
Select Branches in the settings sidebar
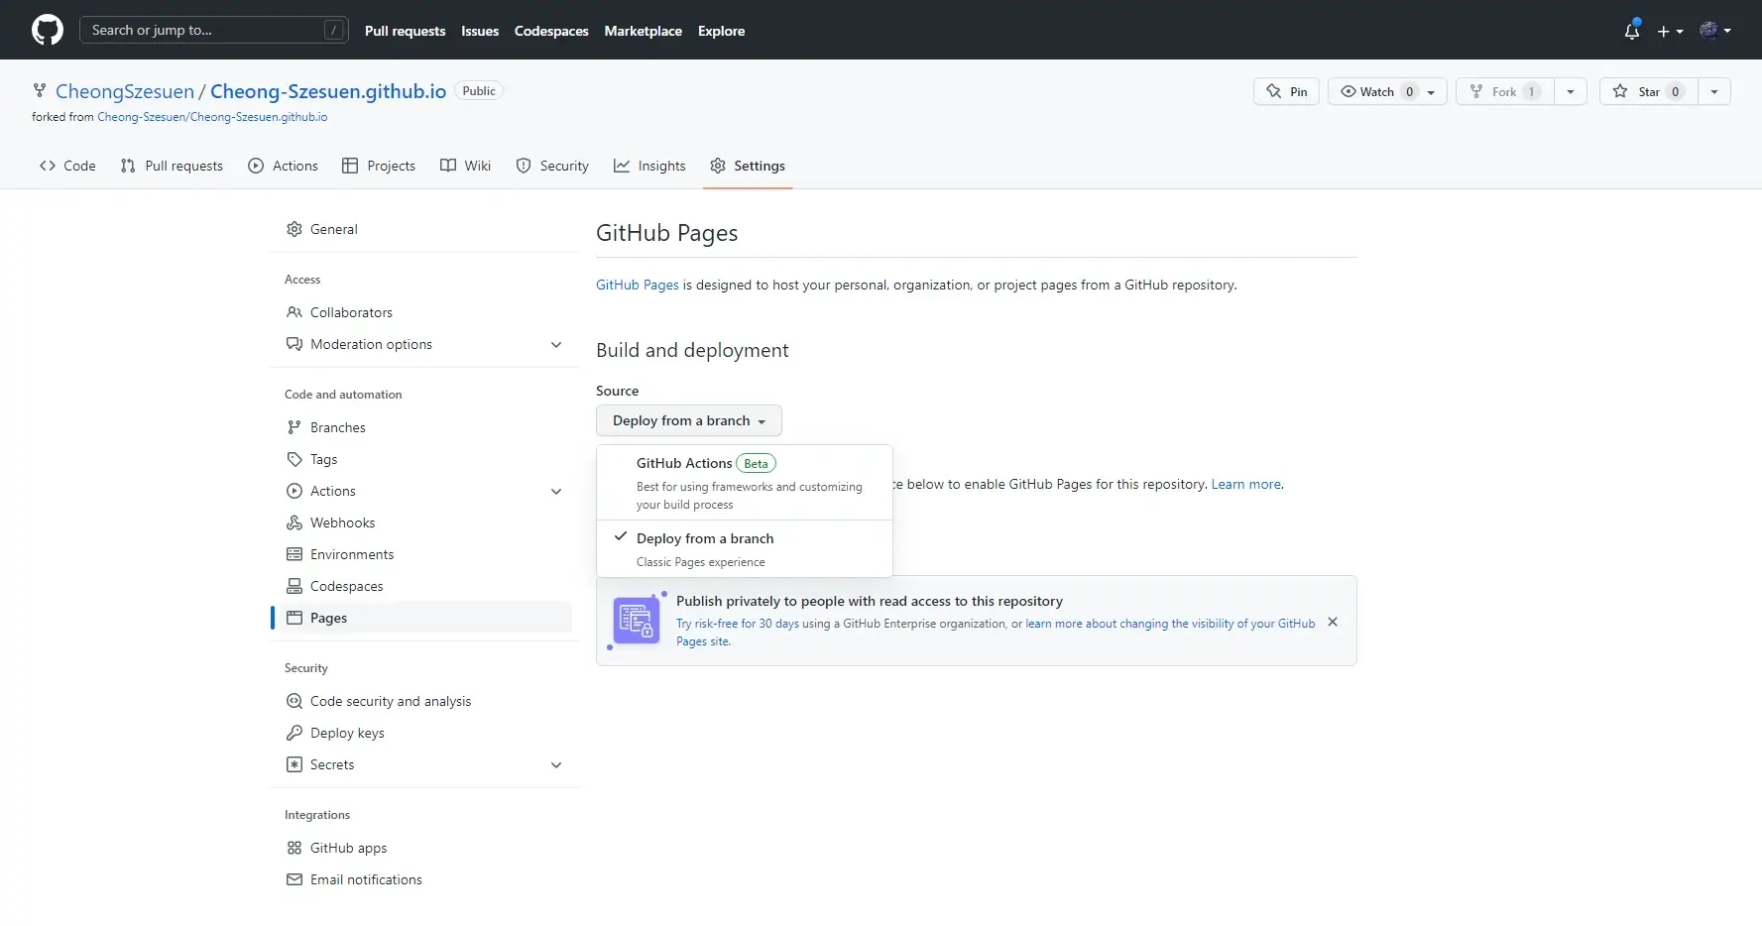(338, 427)
